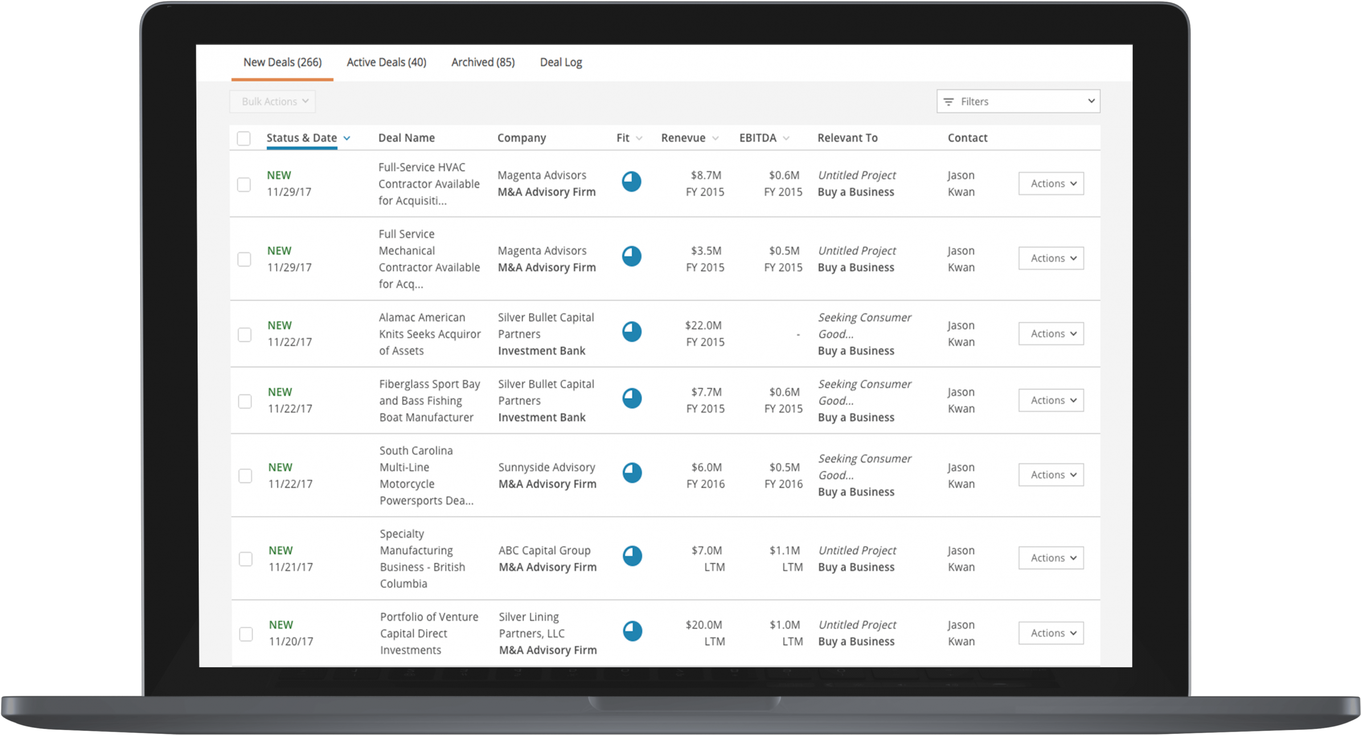This screenshot has height=735, width=1361.
Task: Select the Fit chart beside Alamac American Knits
Action: tap(632, 332)
